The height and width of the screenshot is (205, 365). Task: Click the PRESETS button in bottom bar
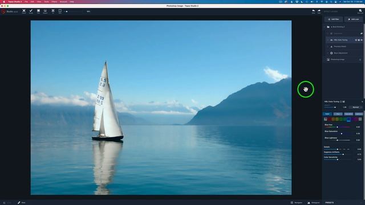[330, 203]
